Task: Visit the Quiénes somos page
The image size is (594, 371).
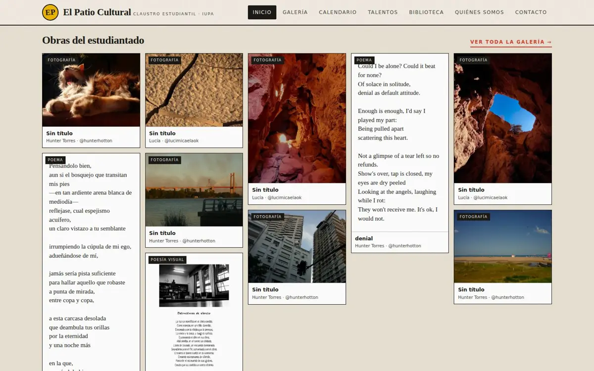Action: pos(479,12)
